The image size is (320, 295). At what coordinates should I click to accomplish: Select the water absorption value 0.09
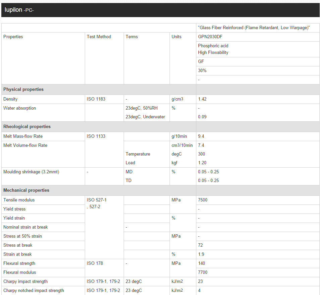pyautogui.click(x=202, y=117)
